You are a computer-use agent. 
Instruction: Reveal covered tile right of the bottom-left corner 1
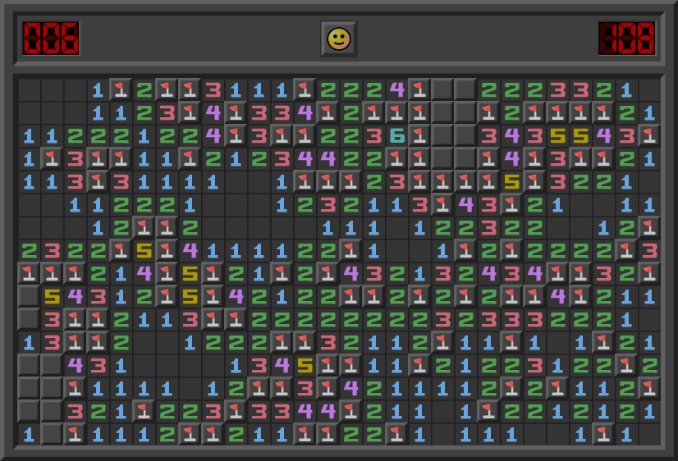(53, 434)
